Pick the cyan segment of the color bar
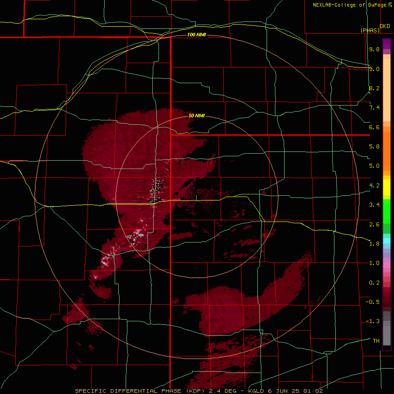The image size is (394, 394). 387,241
